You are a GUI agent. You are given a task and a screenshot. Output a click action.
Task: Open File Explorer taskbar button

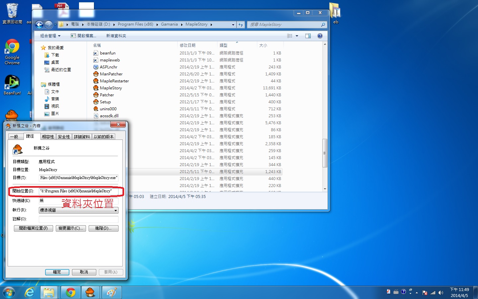49,292
